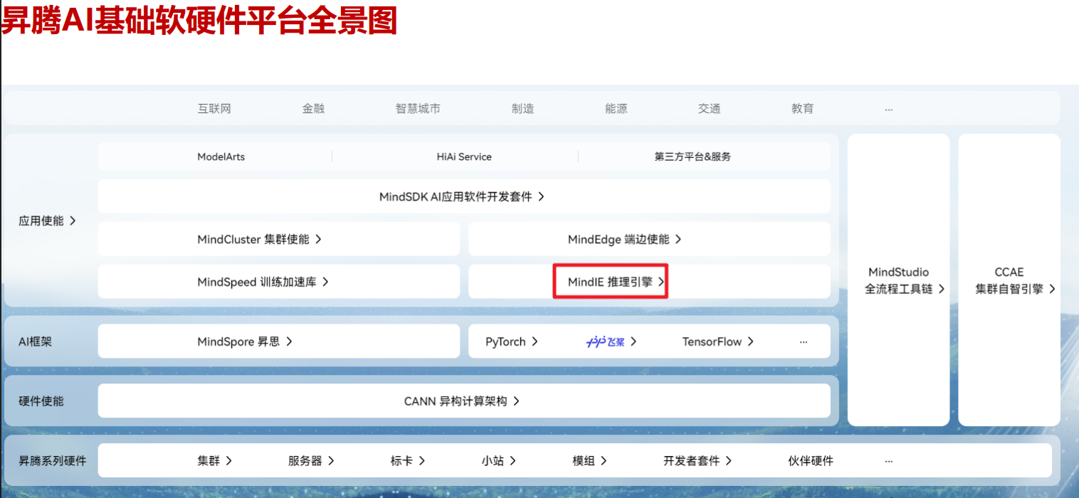Expand the 应用使能 category
This screenshot has width=1079, height=498.
tap(47, 221)
